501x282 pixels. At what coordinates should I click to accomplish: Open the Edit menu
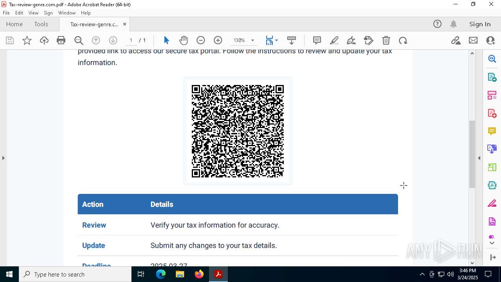click(x=19, y=13)
